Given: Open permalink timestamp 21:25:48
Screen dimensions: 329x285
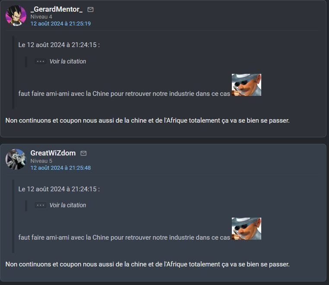Looking at the screenshot, I should [60, 168].
